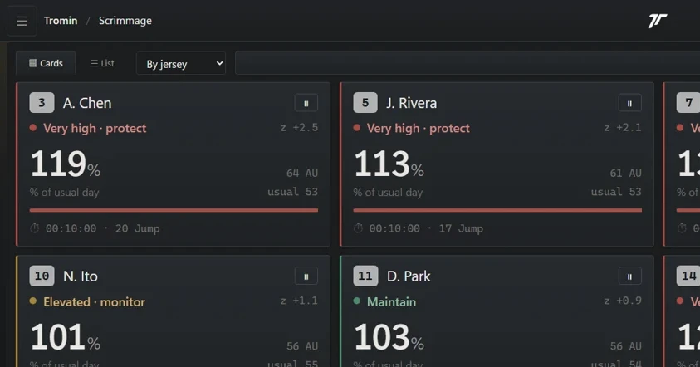Click the green status dot on D. Park's card
Screen dimensions: 700x367
tap(357, 301)
